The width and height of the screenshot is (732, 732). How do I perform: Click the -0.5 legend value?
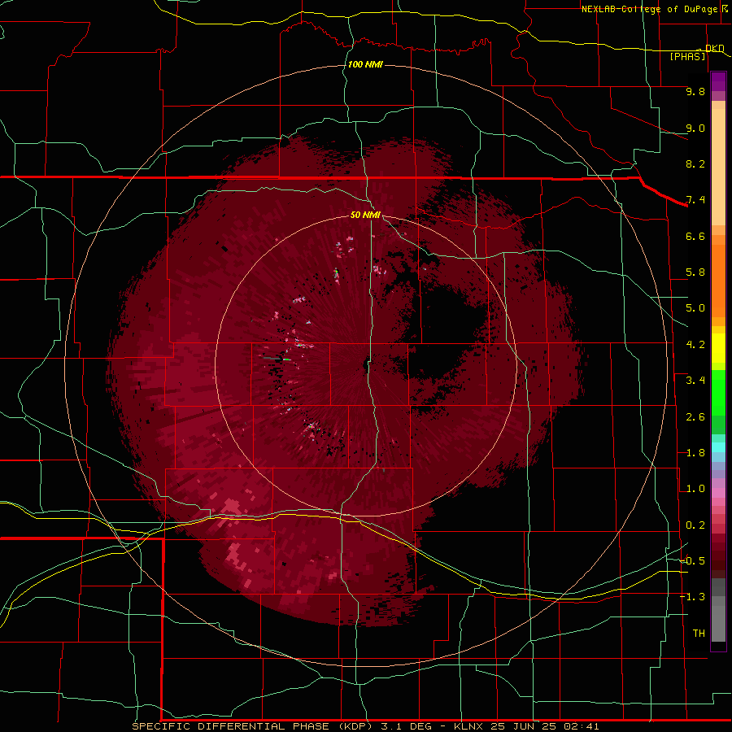point(692,561)
